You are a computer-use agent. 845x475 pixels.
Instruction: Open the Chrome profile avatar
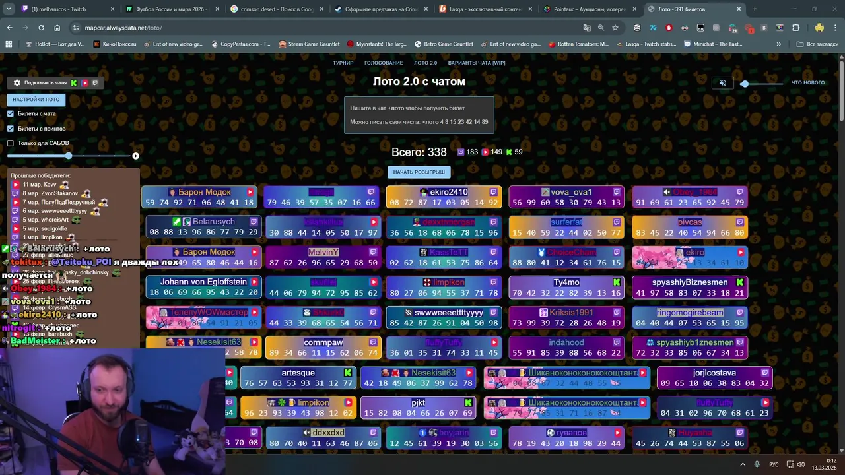click(x=819, y=28)
